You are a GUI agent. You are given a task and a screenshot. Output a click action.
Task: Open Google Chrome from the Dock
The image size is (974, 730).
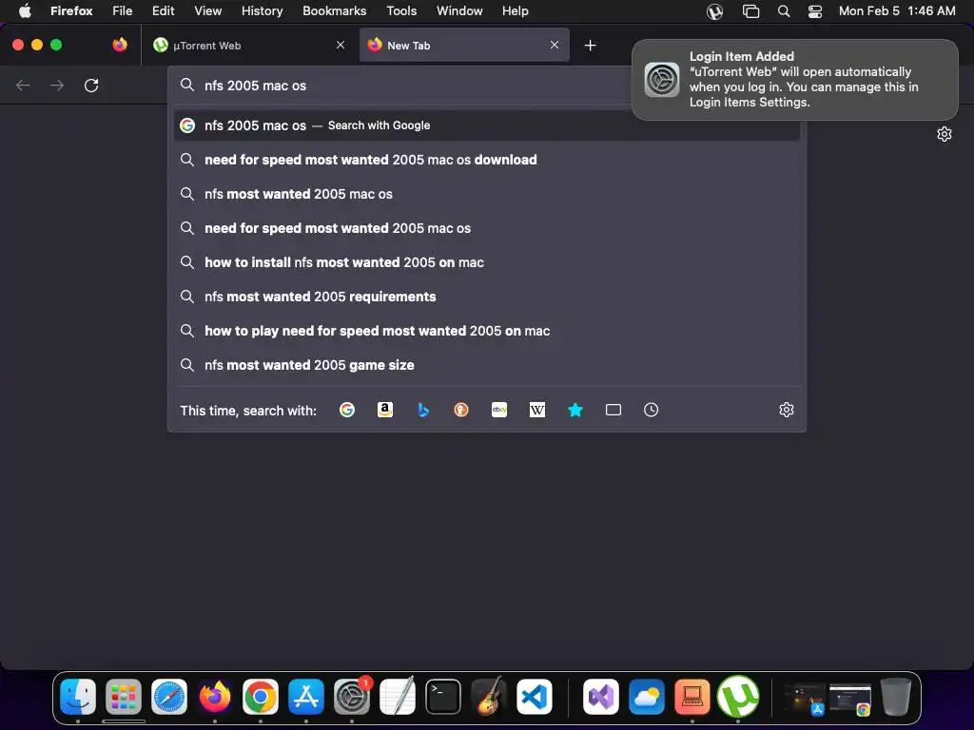[x=261, y=697]
